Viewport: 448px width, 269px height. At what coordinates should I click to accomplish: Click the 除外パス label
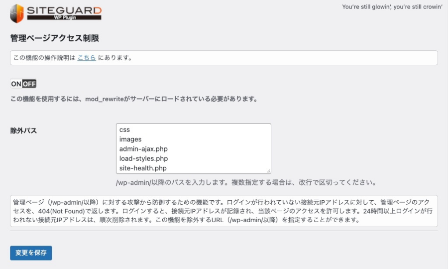click(23, 131)
